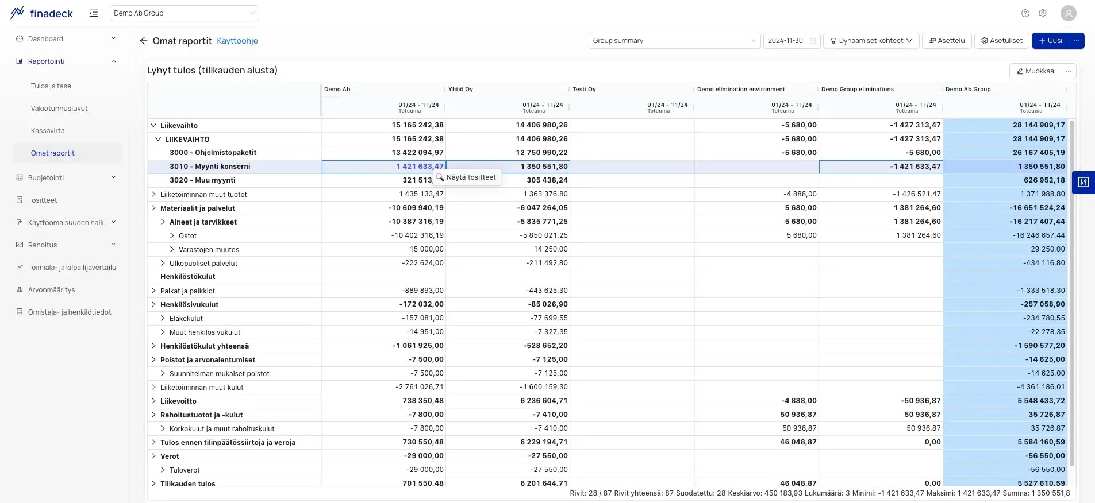Open more options next to Muokkaa
The image size is (1095, 503).
point(1069,71)
